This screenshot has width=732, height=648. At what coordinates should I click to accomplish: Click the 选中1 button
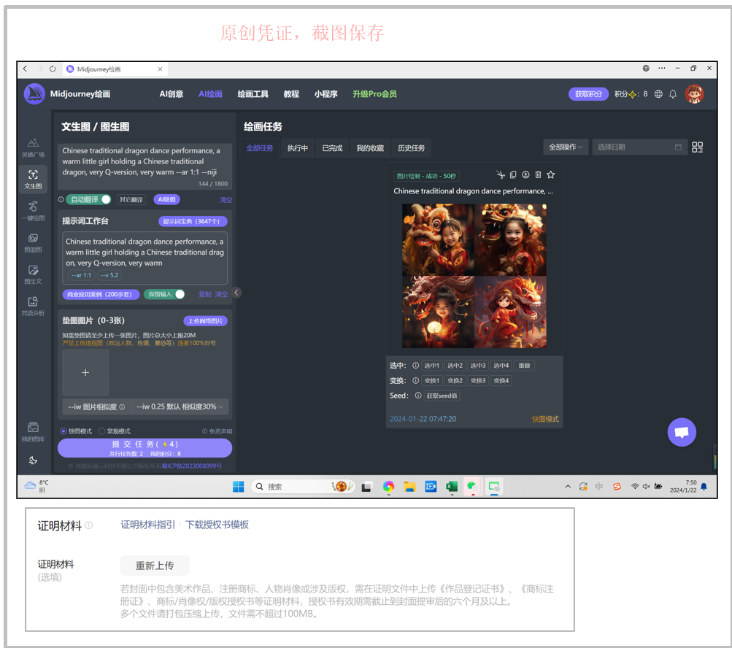431,366
